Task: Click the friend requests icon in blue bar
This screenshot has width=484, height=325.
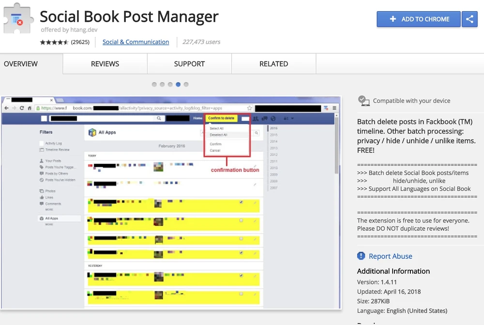Action: (256, 118)
